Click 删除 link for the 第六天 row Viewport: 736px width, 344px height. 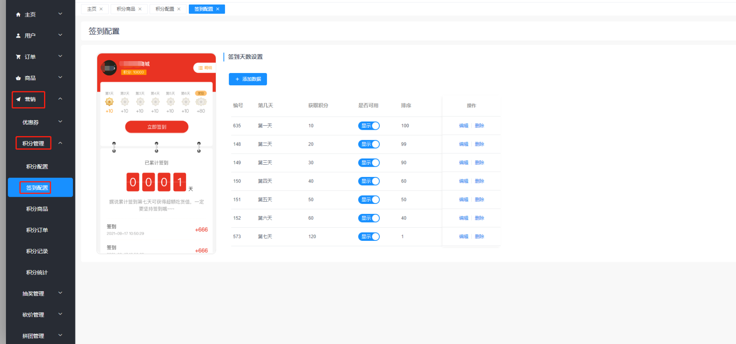[x=479, y=218]
